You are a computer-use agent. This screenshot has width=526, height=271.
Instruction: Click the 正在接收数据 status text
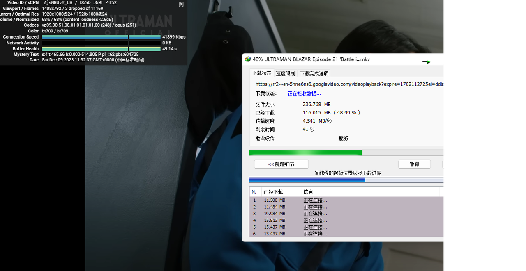point(304,93)
